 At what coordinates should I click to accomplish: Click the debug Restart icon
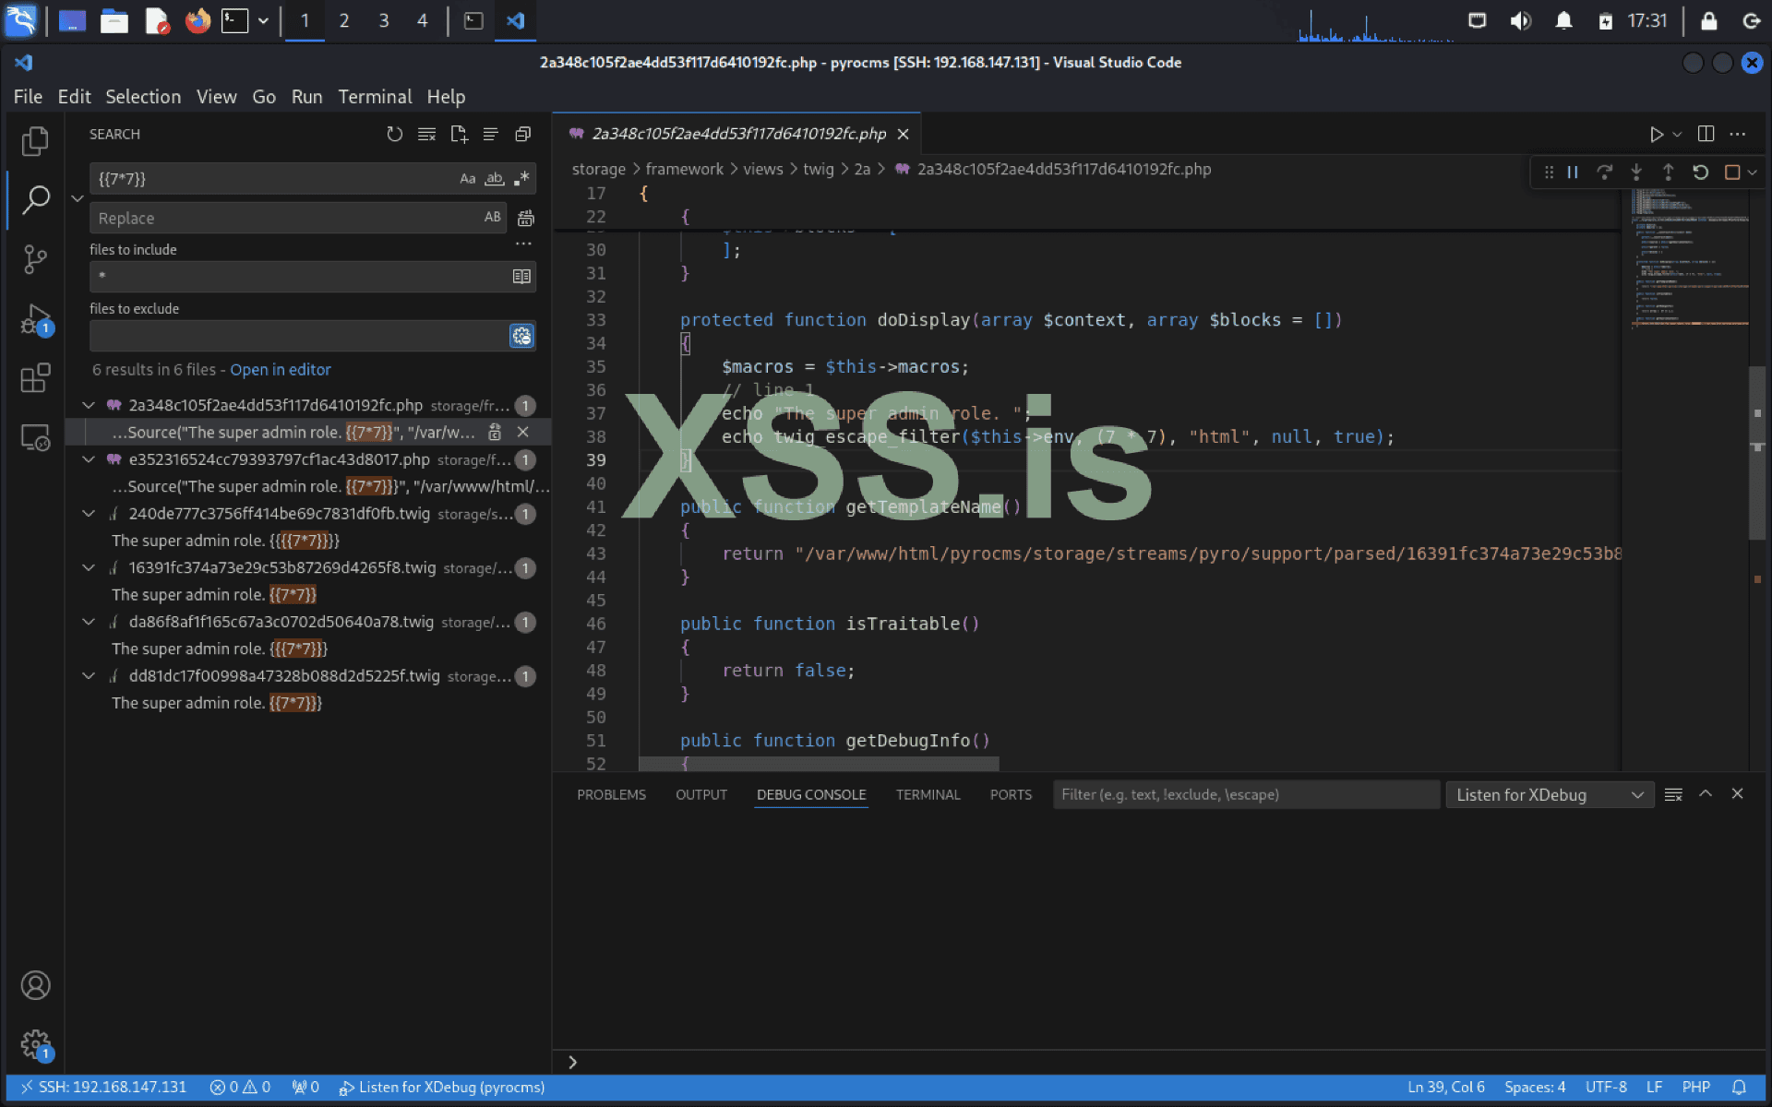1700,173
